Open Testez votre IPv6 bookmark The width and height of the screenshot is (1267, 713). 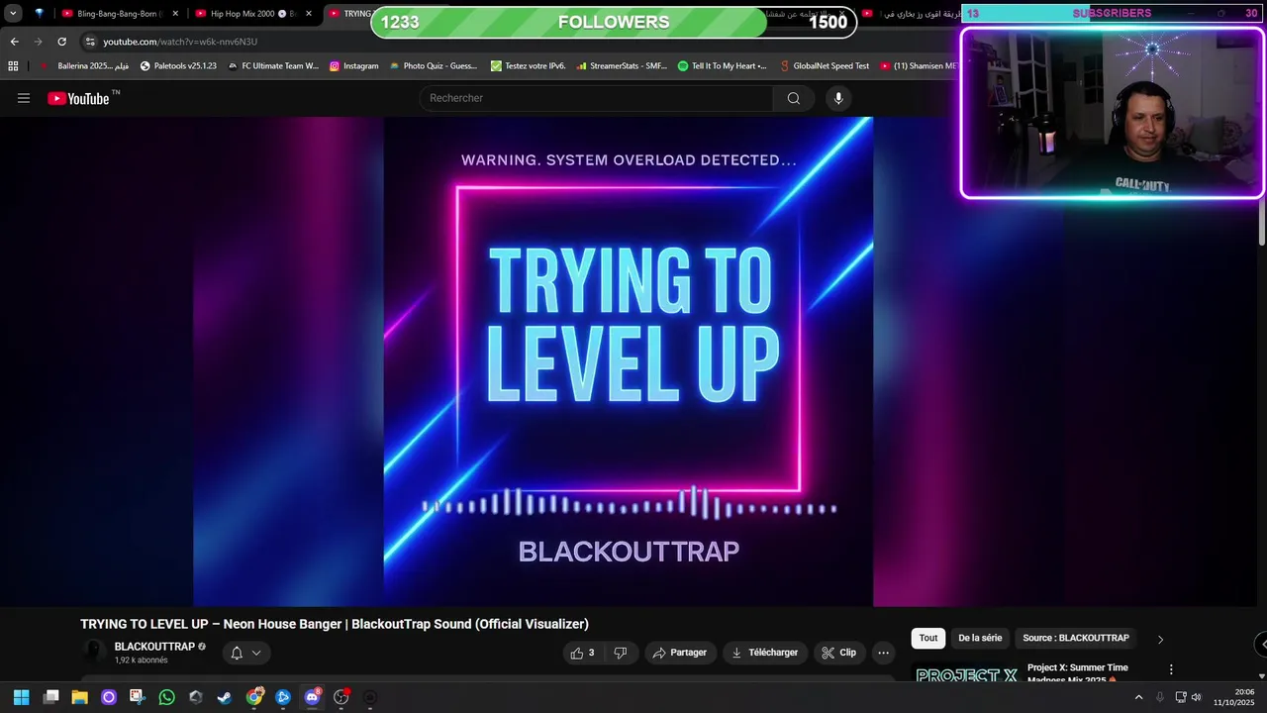[x=529, y=66]
